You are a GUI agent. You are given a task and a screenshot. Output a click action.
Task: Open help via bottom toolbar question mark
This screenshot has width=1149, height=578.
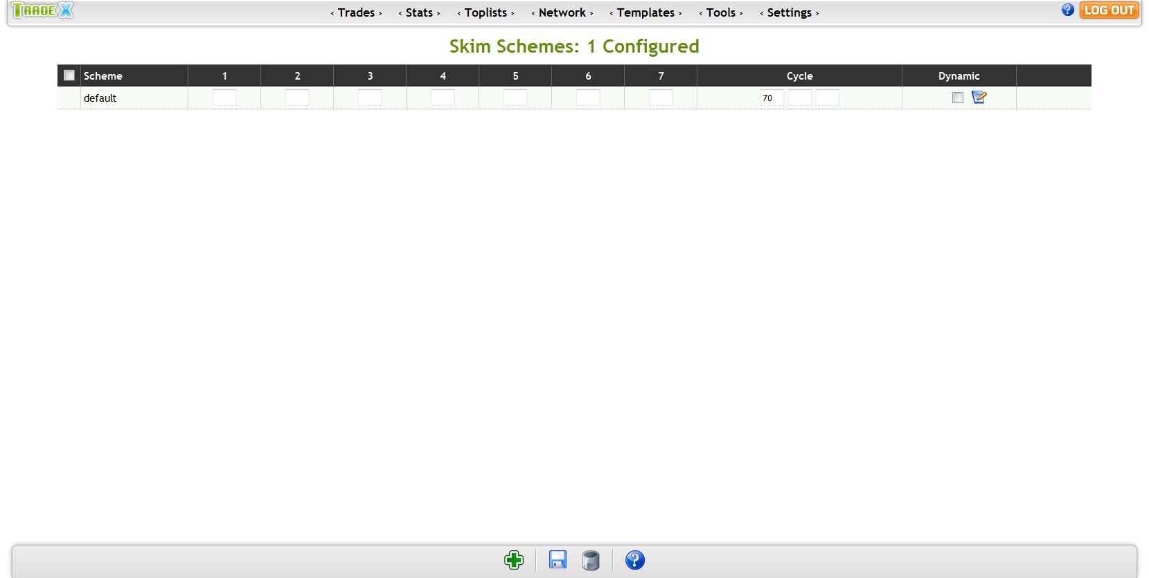(x=634, y=560)
